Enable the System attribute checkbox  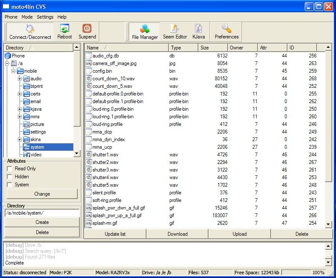pos(9,185)
